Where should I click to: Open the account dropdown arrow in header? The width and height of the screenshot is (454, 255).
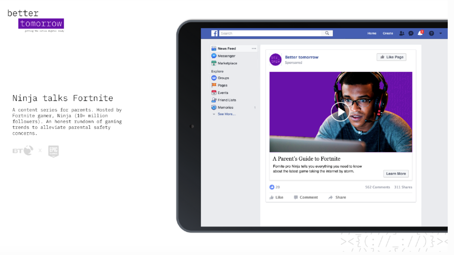point(441,33)
